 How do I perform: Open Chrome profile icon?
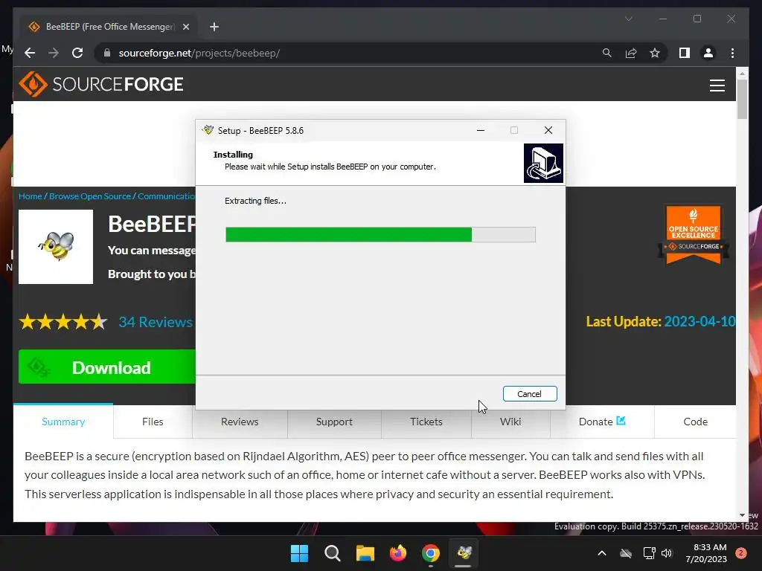tap(708, 53)
